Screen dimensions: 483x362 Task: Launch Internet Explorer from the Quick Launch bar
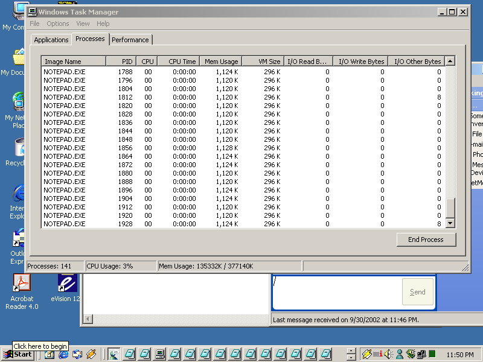[63, 354]
